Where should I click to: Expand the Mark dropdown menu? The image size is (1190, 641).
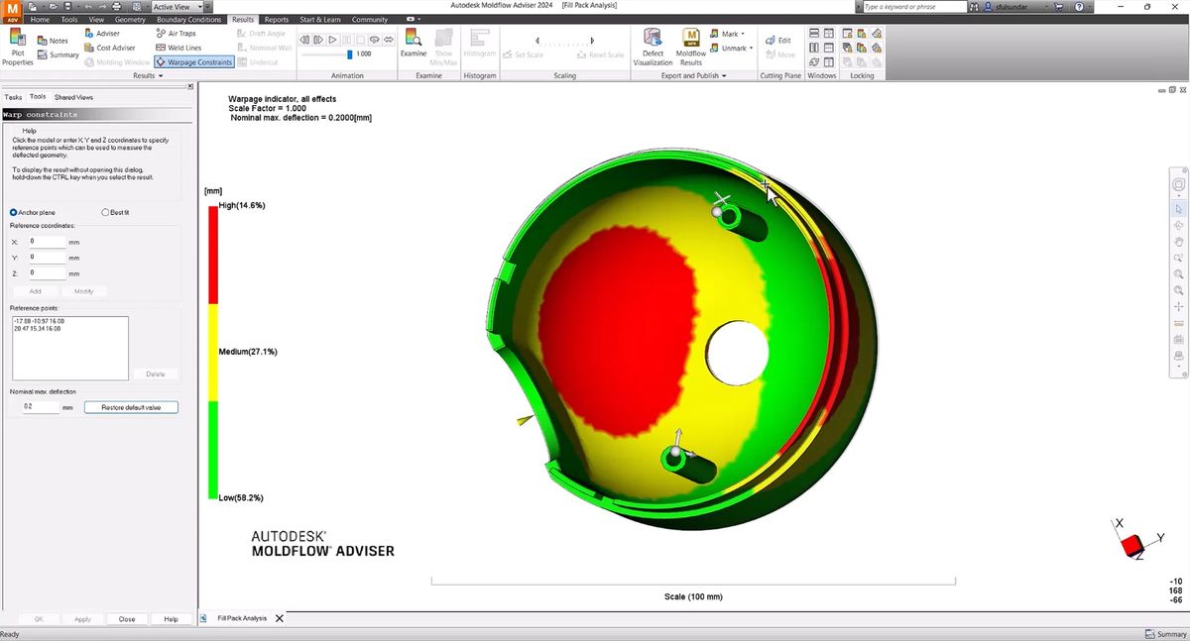742,33
